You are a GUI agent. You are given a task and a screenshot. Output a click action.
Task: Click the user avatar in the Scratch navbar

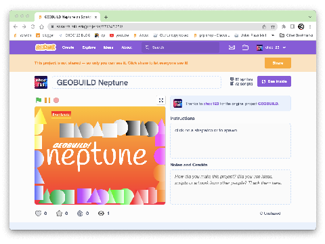259,47
